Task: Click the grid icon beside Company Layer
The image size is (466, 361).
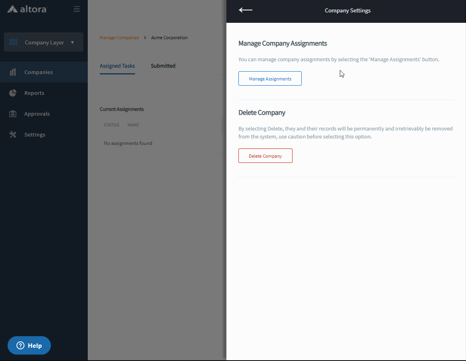Action: click(13, 42)
